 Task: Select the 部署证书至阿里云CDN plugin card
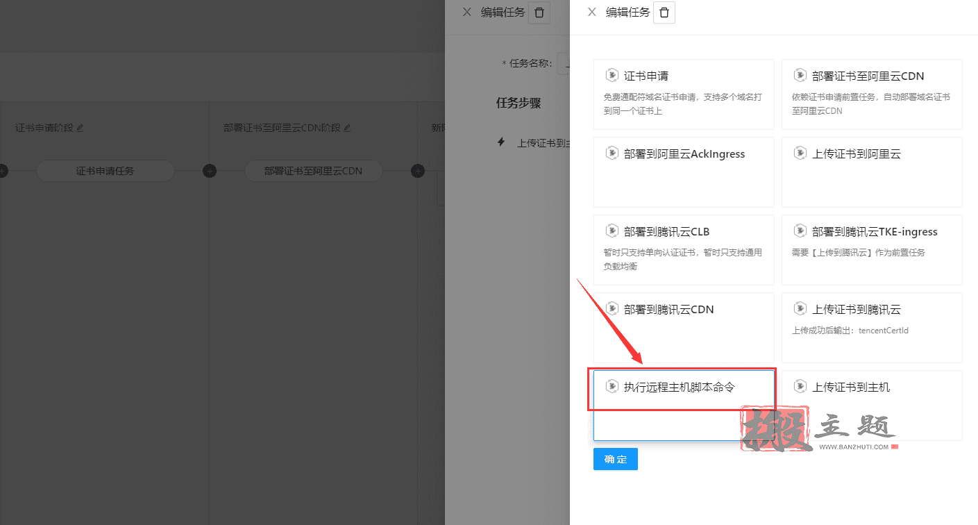pyautogui.click(x=872, y=94)
